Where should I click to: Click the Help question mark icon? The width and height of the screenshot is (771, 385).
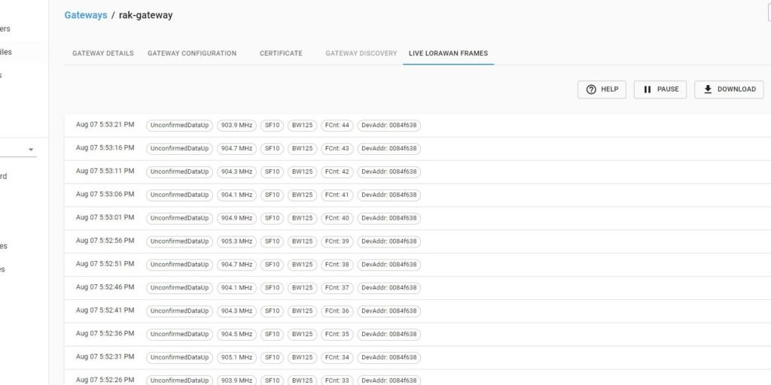591,89
